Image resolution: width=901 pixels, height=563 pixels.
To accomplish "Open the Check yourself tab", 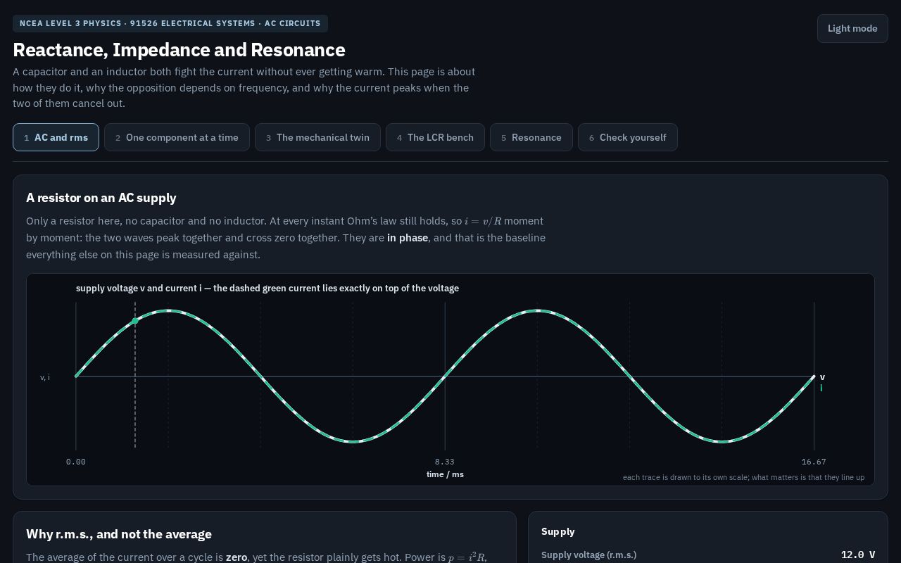I will [x=628, y=137].
